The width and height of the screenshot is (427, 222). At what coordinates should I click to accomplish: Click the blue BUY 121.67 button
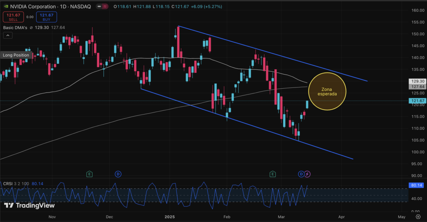[47, 17]
